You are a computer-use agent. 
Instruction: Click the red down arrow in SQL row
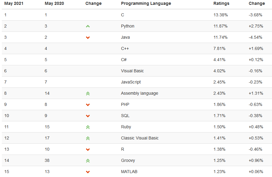(88, 116)
